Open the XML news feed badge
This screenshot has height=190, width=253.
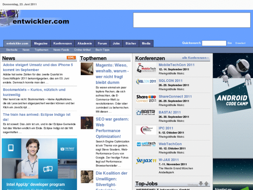71,58
